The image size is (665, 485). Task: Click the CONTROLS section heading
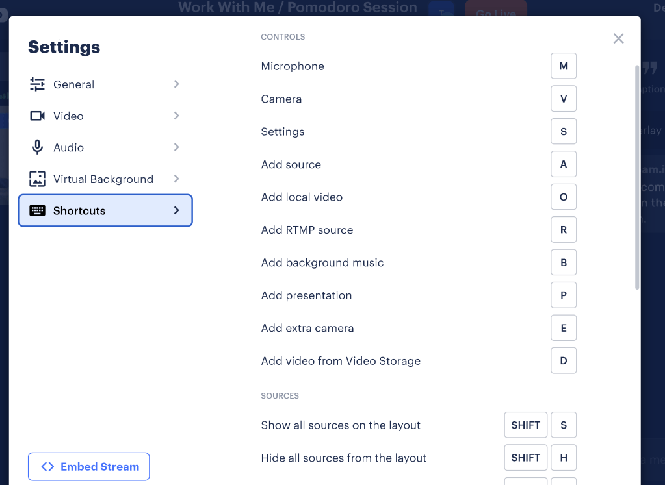click(x=283, y=37)
